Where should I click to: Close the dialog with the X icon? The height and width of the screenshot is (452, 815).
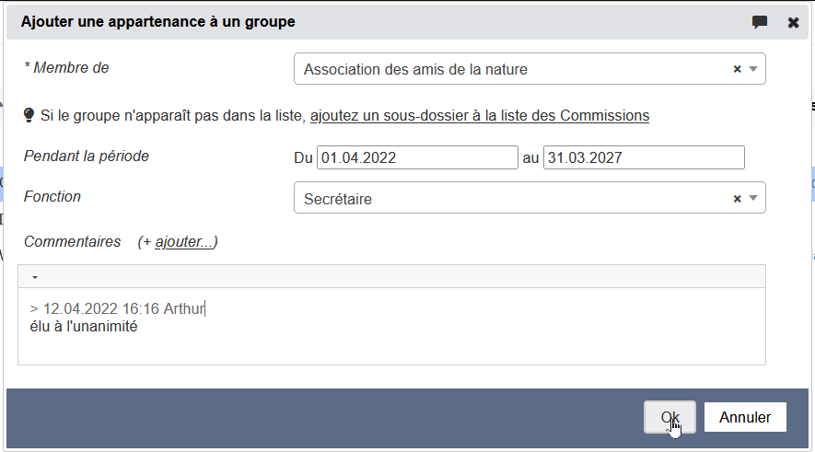[x=793, y=22]
